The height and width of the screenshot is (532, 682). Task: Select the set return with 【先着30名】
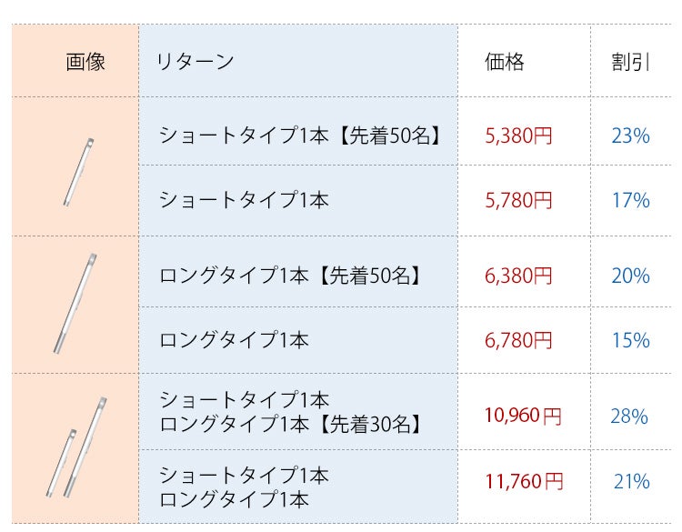pos(290,411)
